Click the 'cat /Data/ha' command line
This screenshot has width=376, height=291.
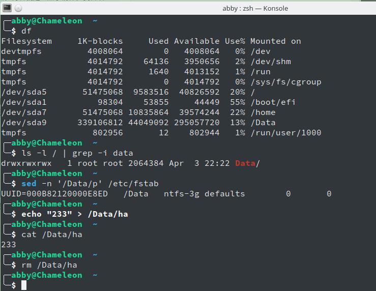tap(51, 235)
